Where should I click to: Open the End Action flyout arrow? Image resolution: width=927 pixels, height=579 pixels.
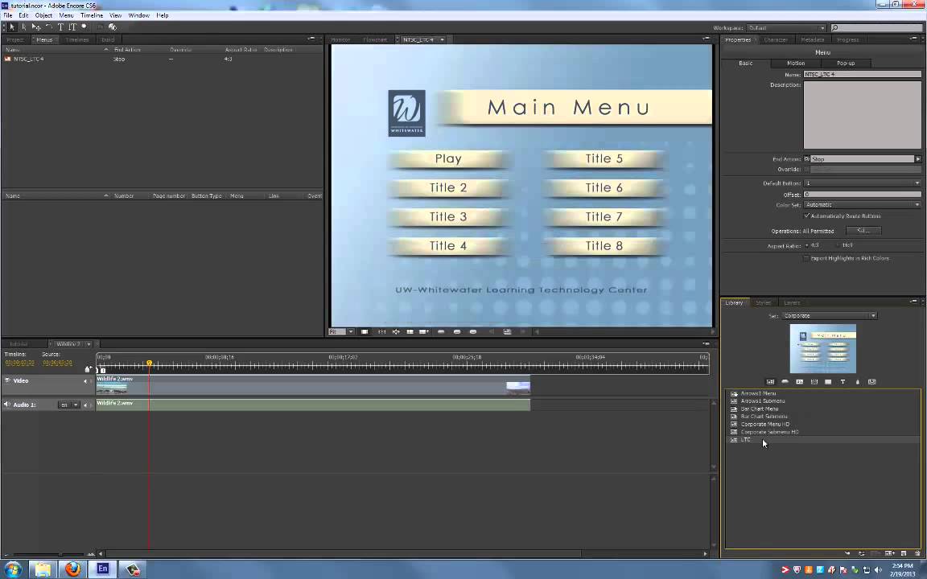[x=917, y=159]
